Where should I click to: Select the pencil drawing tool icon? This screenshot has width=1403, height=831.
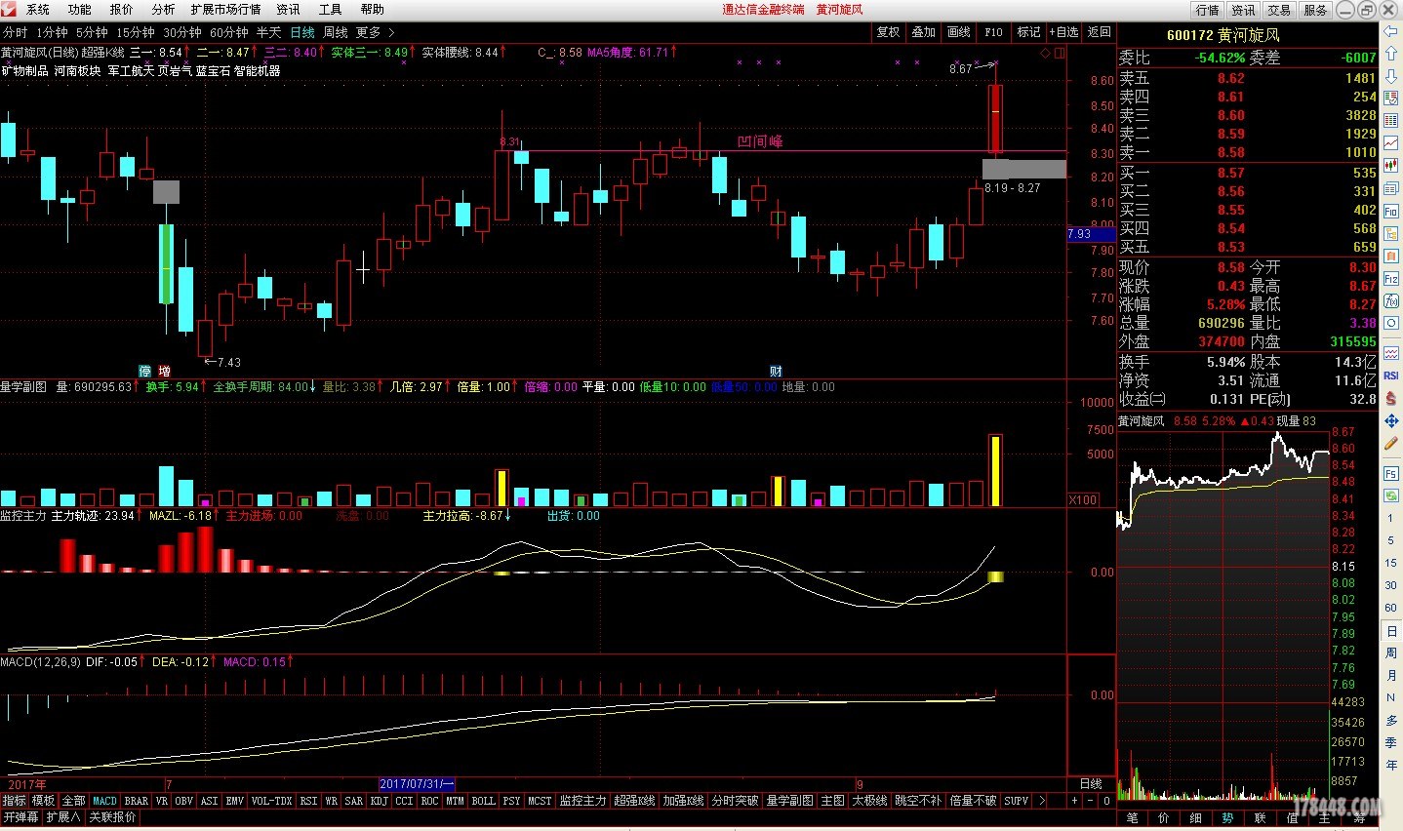pyautogui.click(x=1391, y=444)
